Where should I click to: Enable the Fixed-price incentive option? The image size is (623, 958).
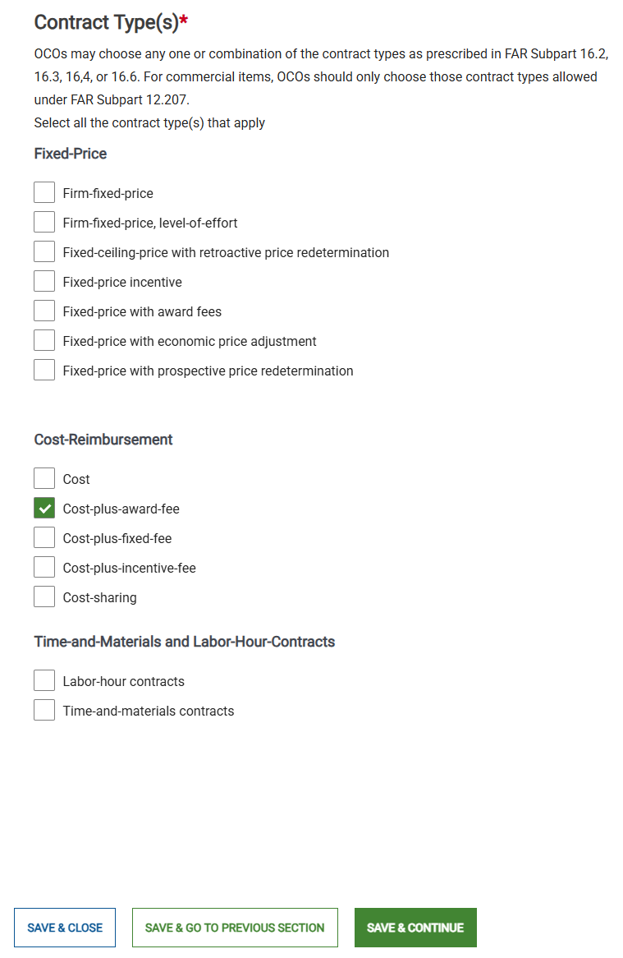pyautogui.click(x=44, y=280)
